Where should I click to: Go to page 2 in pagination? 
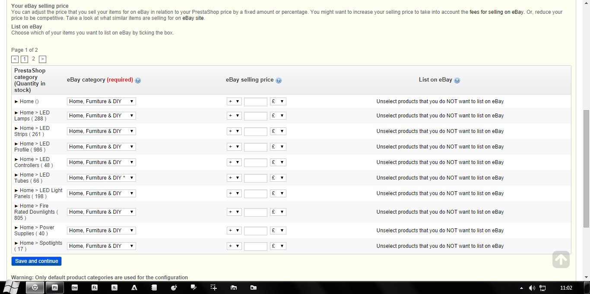33,59
